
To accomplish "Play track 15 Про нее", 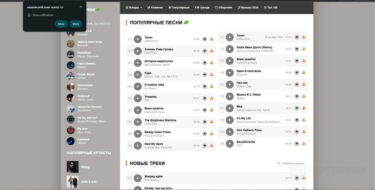I will click(x=230, y=84).
